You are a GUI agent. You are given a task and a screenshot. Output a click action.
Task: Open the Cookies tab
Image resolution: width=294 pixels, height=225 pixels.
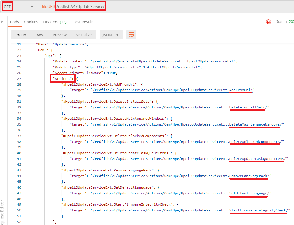31,22
